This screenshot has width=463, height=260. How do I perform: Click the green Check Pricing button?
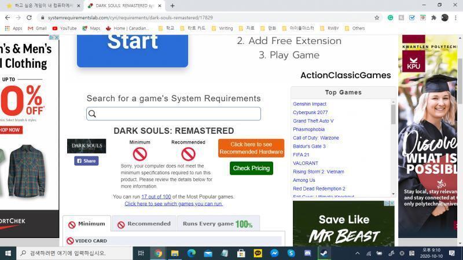click(x=251, y=168)
